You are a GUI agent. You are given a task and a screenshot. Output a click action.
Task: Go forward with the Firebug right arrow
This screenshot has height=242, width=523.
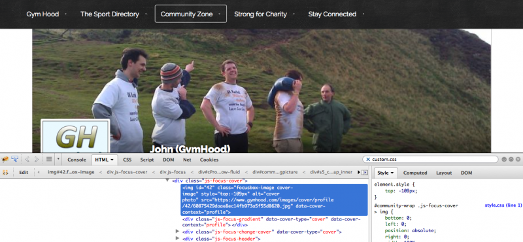[x=37, y=160]
